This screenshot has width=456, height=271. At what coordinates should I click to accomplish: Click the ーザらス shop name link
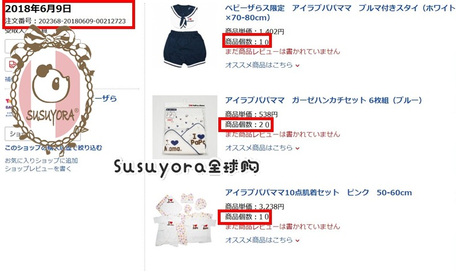105,98
